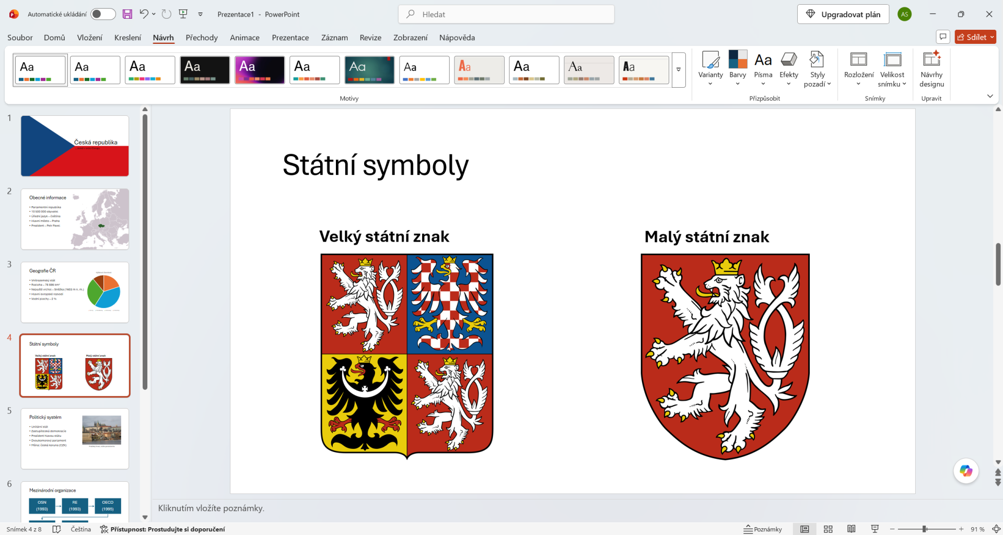The height and width of the screenshot is (535, 1003).
Task: Click the spell check book icon
Action: [57, 529]
